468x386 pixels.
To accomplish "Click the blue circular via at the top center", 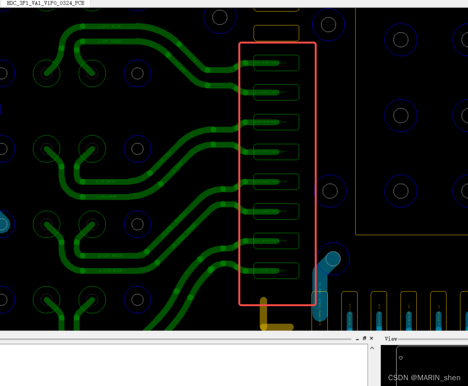I will [220, 17].
